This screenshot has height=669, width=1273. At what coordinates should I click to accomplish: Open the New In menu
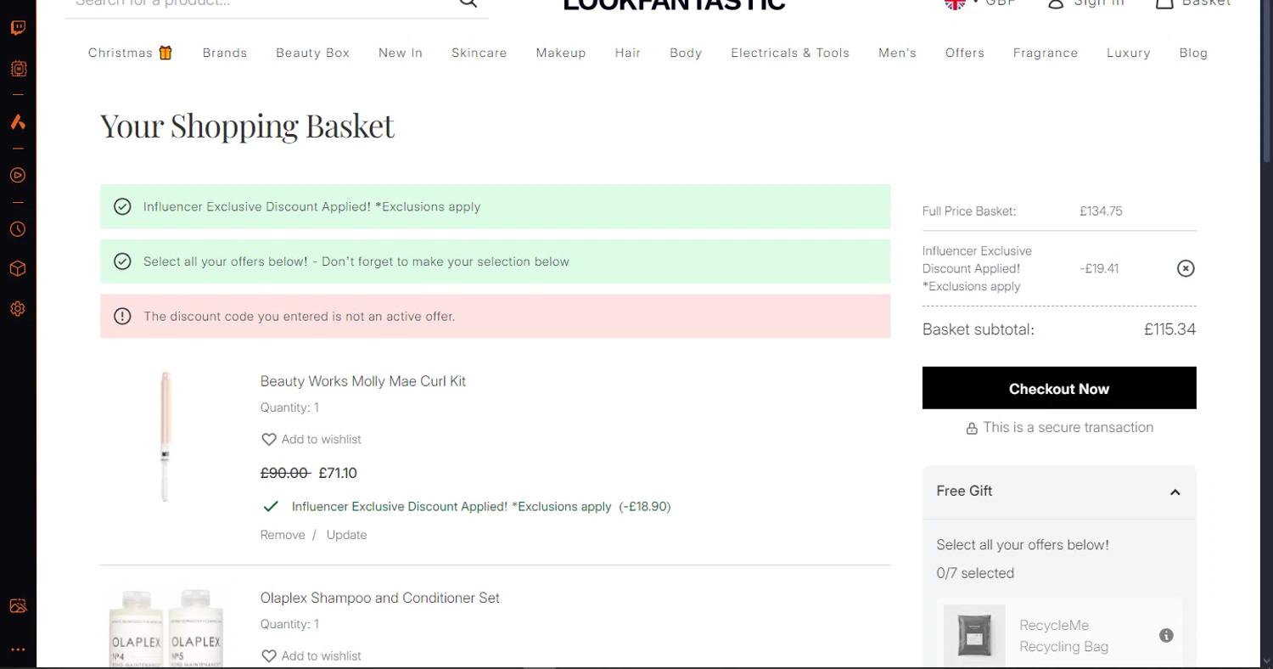401,53
